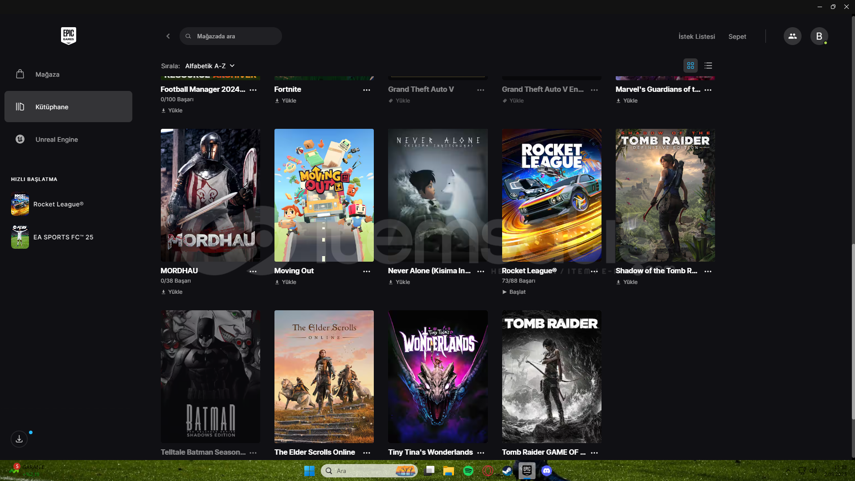Click the 73/88 Başarı achievements text

tap(519, 281)
